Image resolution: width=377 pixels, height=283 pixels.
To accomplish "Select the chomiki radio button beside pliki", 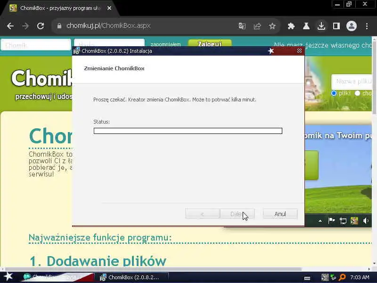I will pyautogui.click(x=357, y=93).
